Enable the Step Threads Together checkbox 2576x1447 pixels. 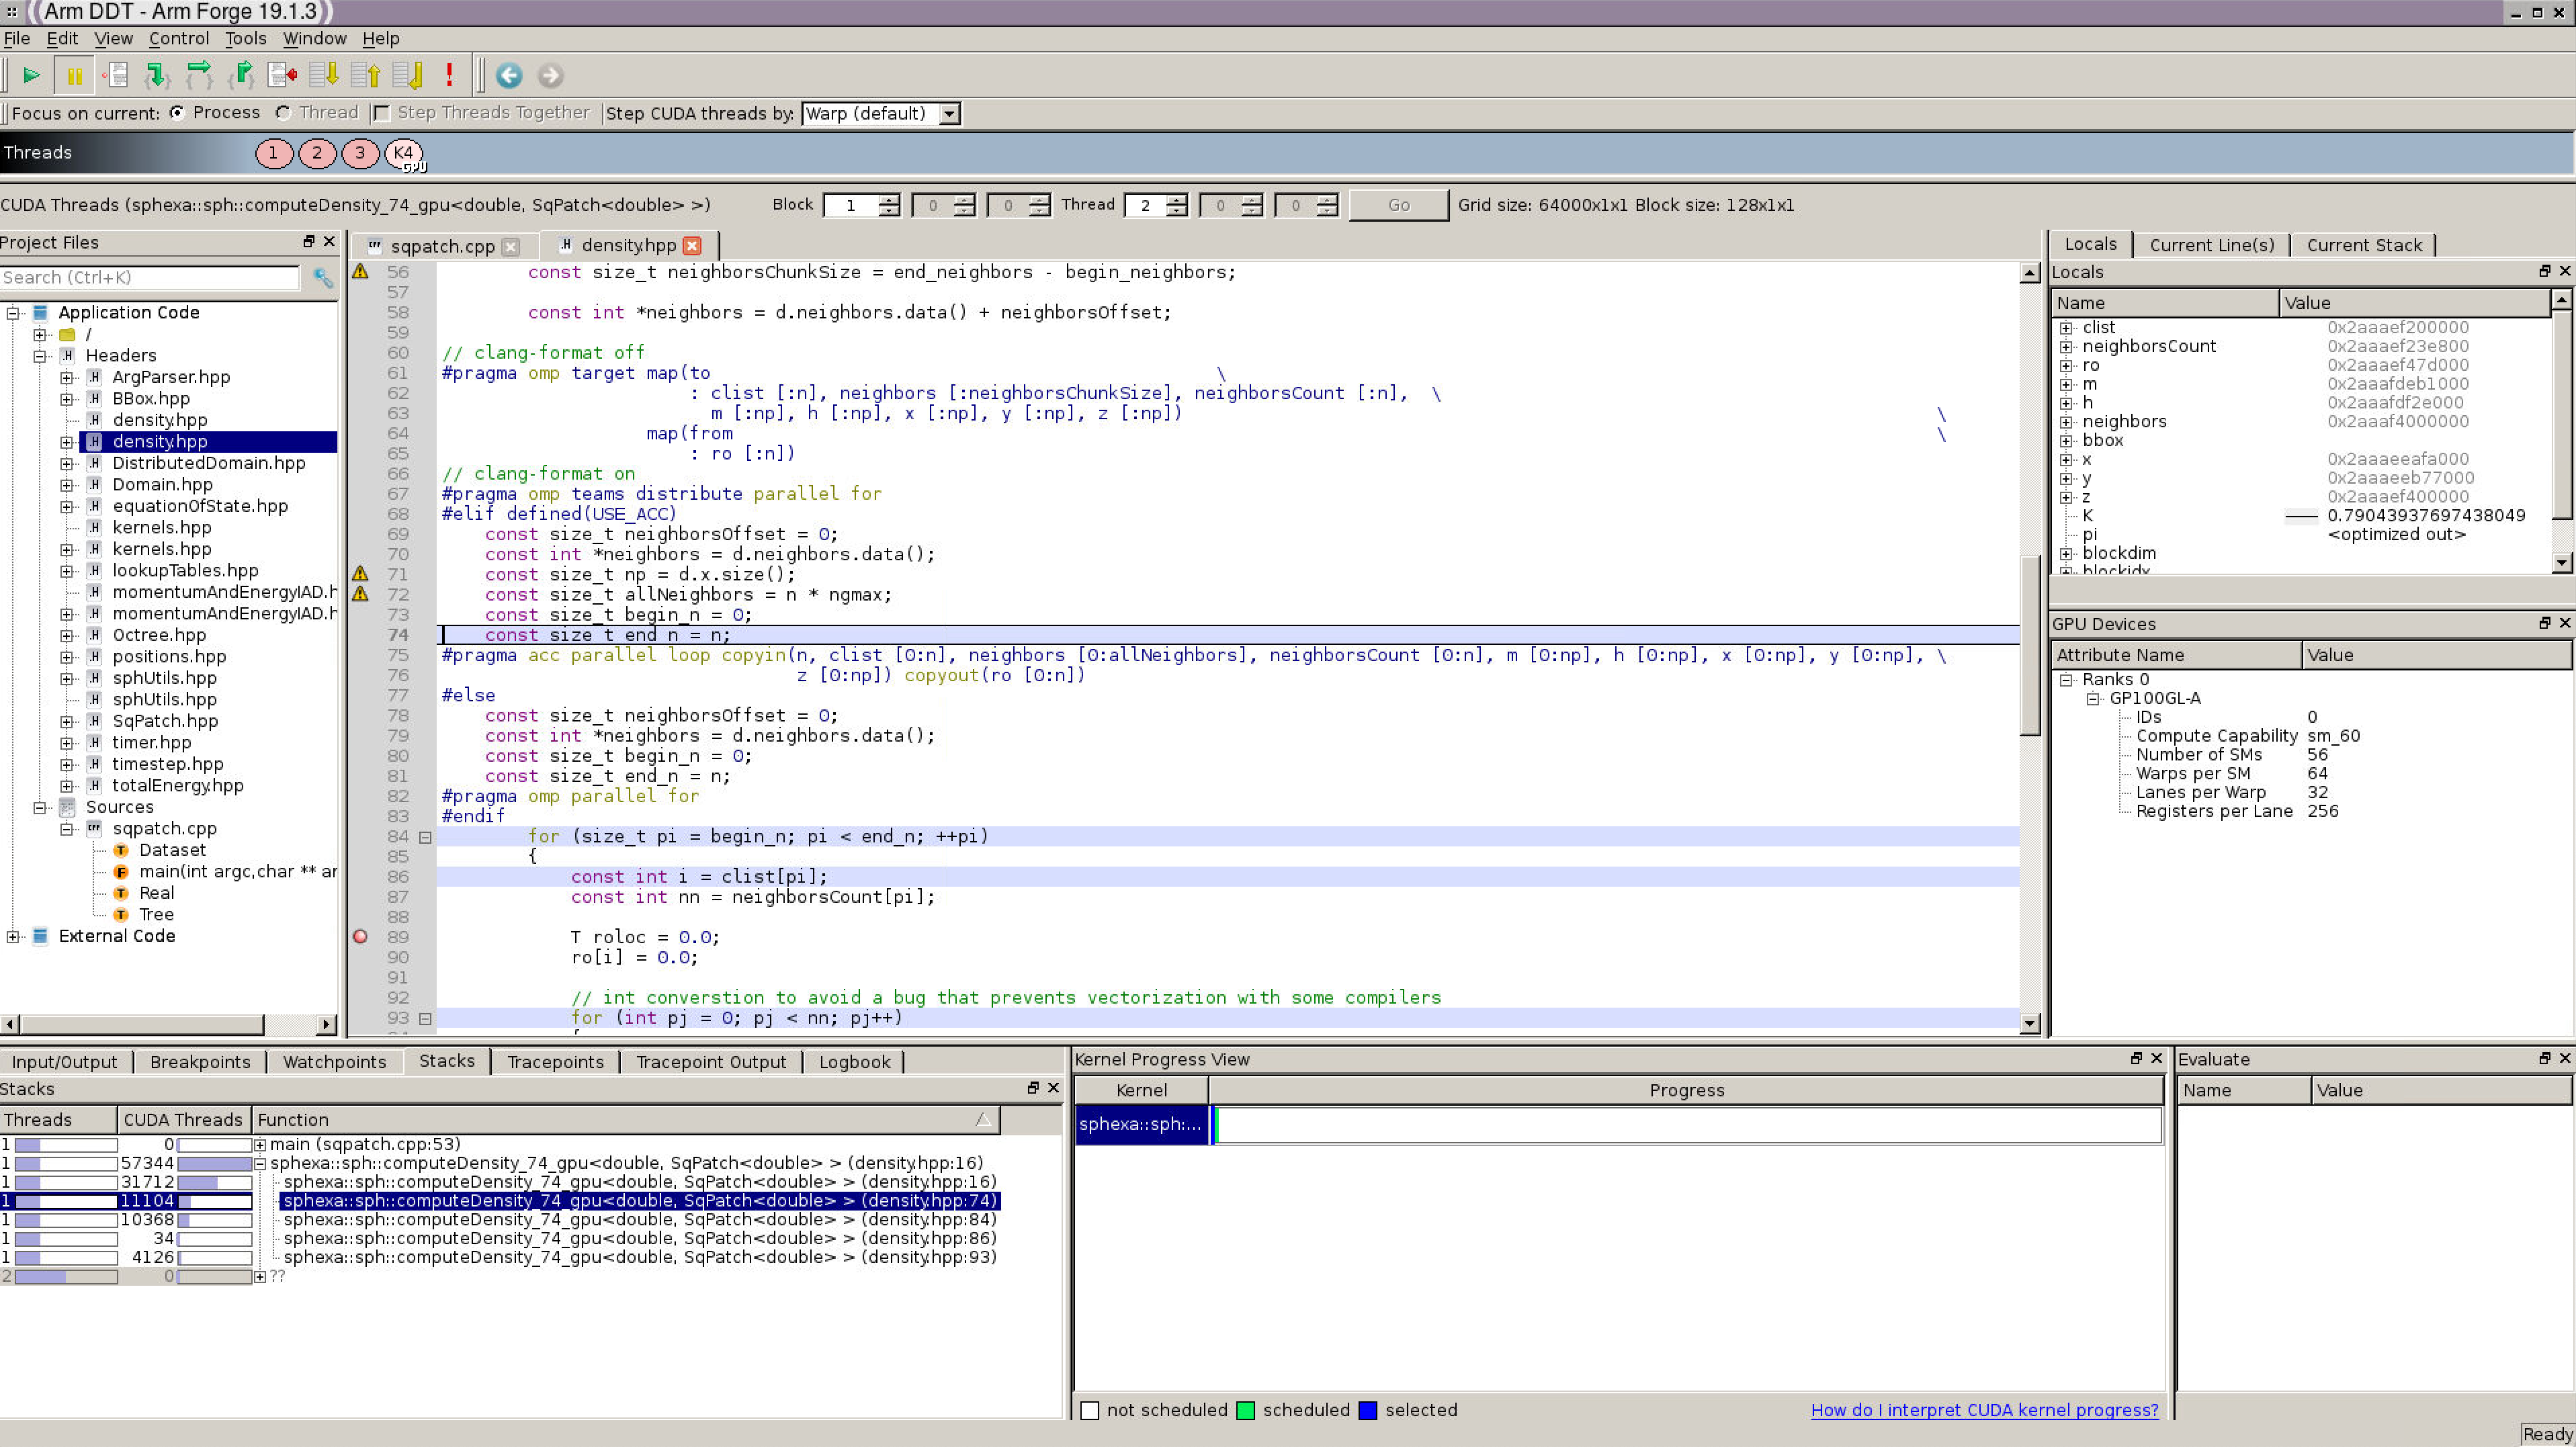(x=382, y=113)
